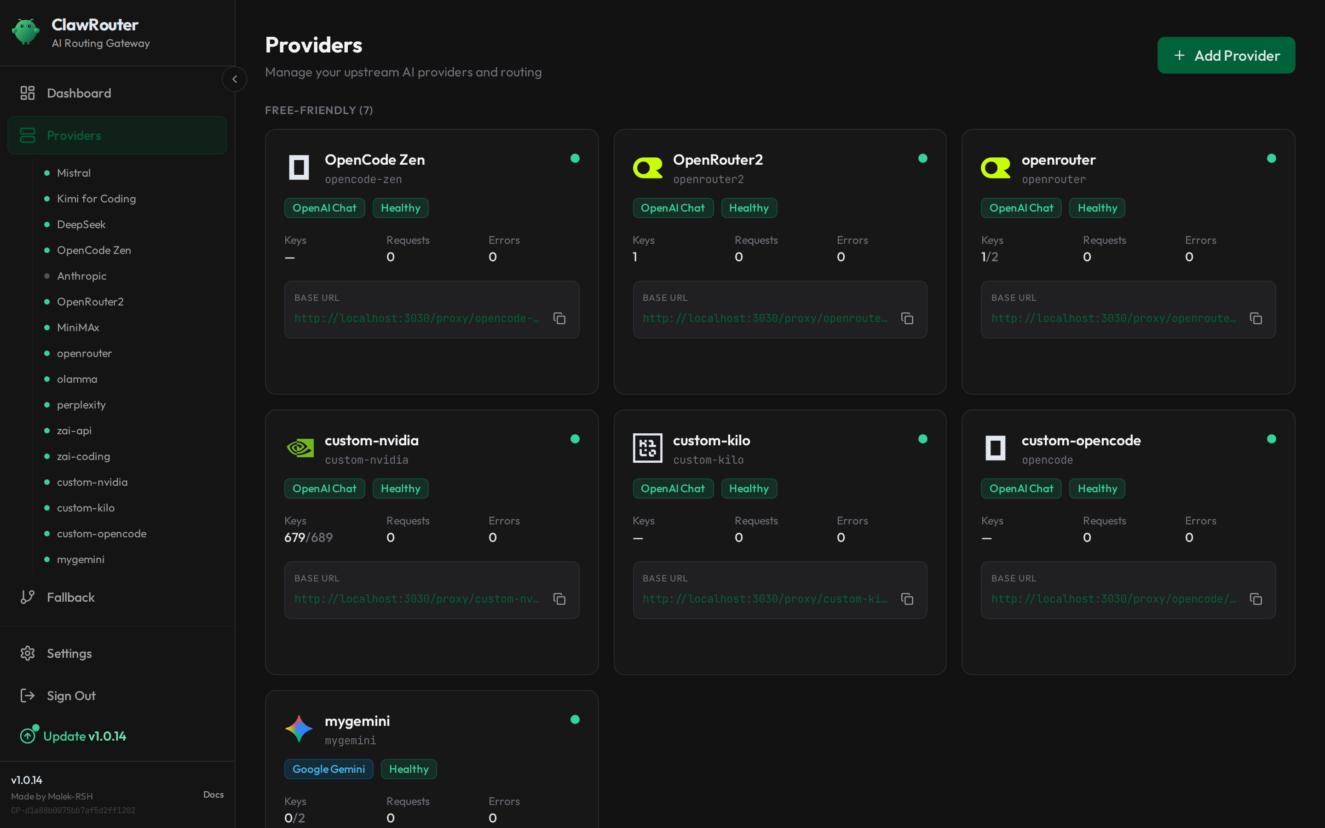Copy the OpenRouter2 base URL
Screen dimensions: 1325x828
coord(907,318)
